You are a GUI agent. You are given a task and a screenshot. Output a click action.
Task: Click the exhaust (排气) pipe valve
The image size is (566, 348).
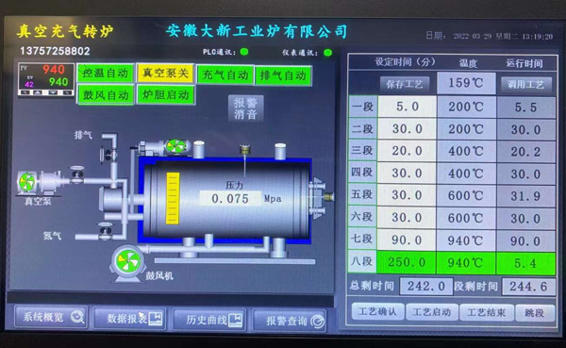[x=108, y=155]
